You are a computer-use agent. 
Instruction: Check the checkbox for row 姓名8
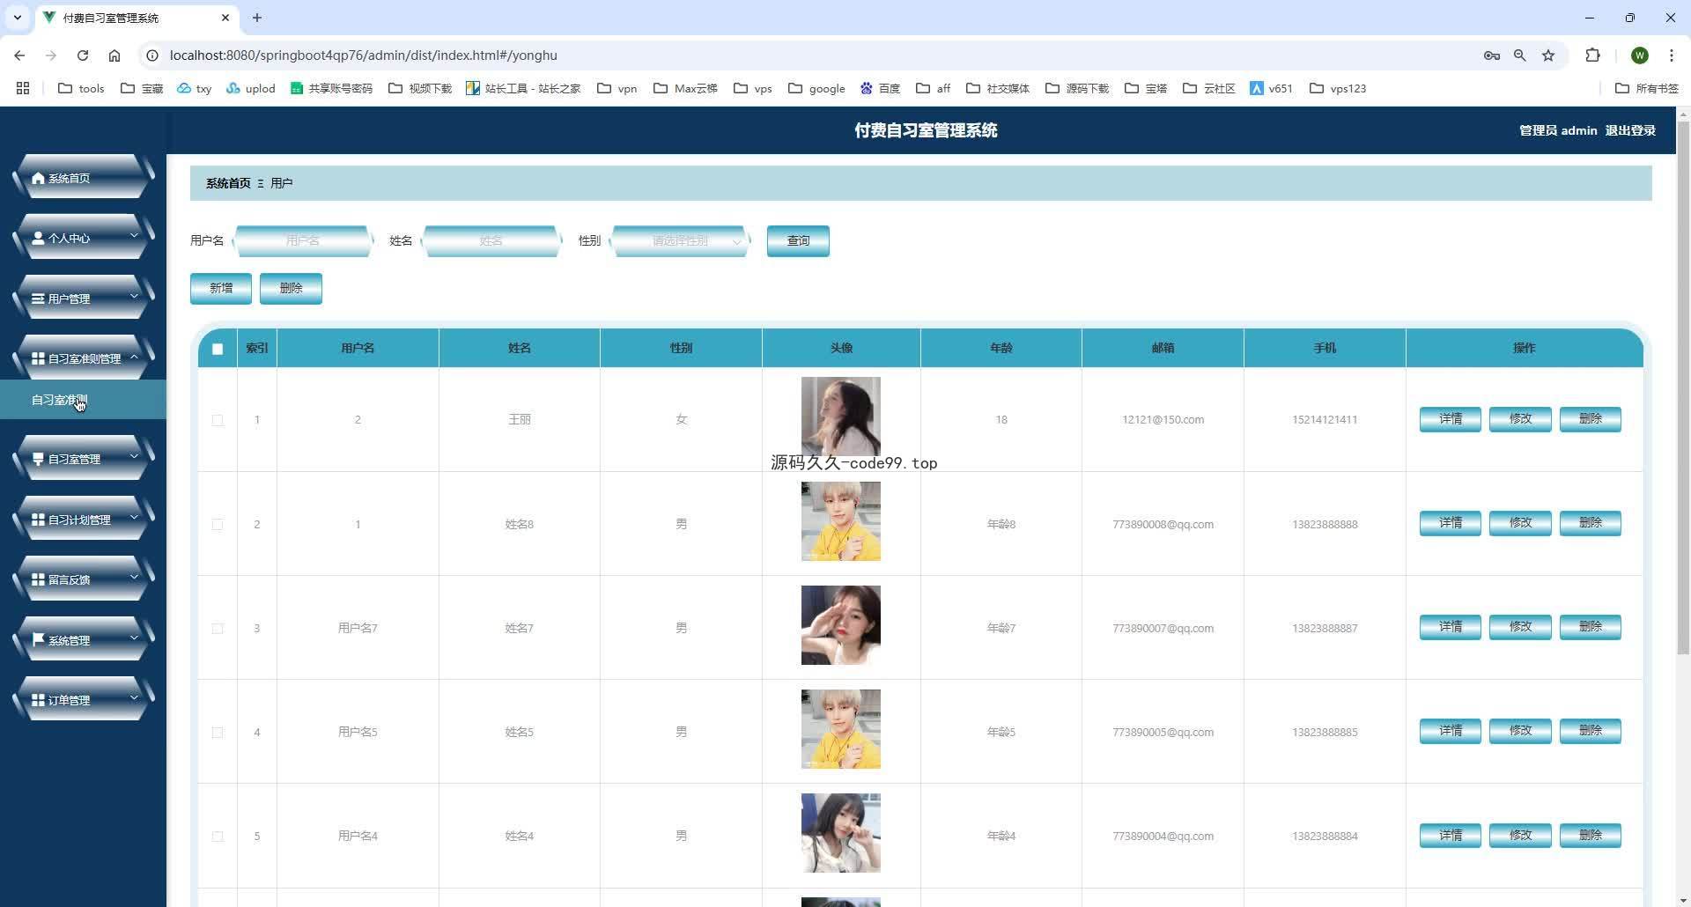(x=218, y=524)
